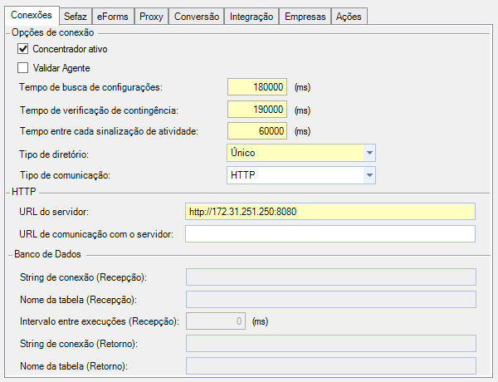
Task: Open the Tipo de comunicação dropdown
Action: (x=369, y=175)
